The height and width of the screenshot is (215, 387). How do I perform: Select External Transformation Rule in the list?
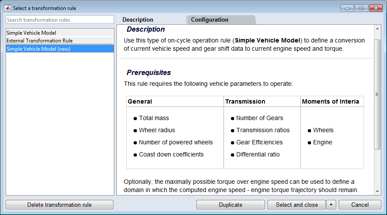coord(60,41)
